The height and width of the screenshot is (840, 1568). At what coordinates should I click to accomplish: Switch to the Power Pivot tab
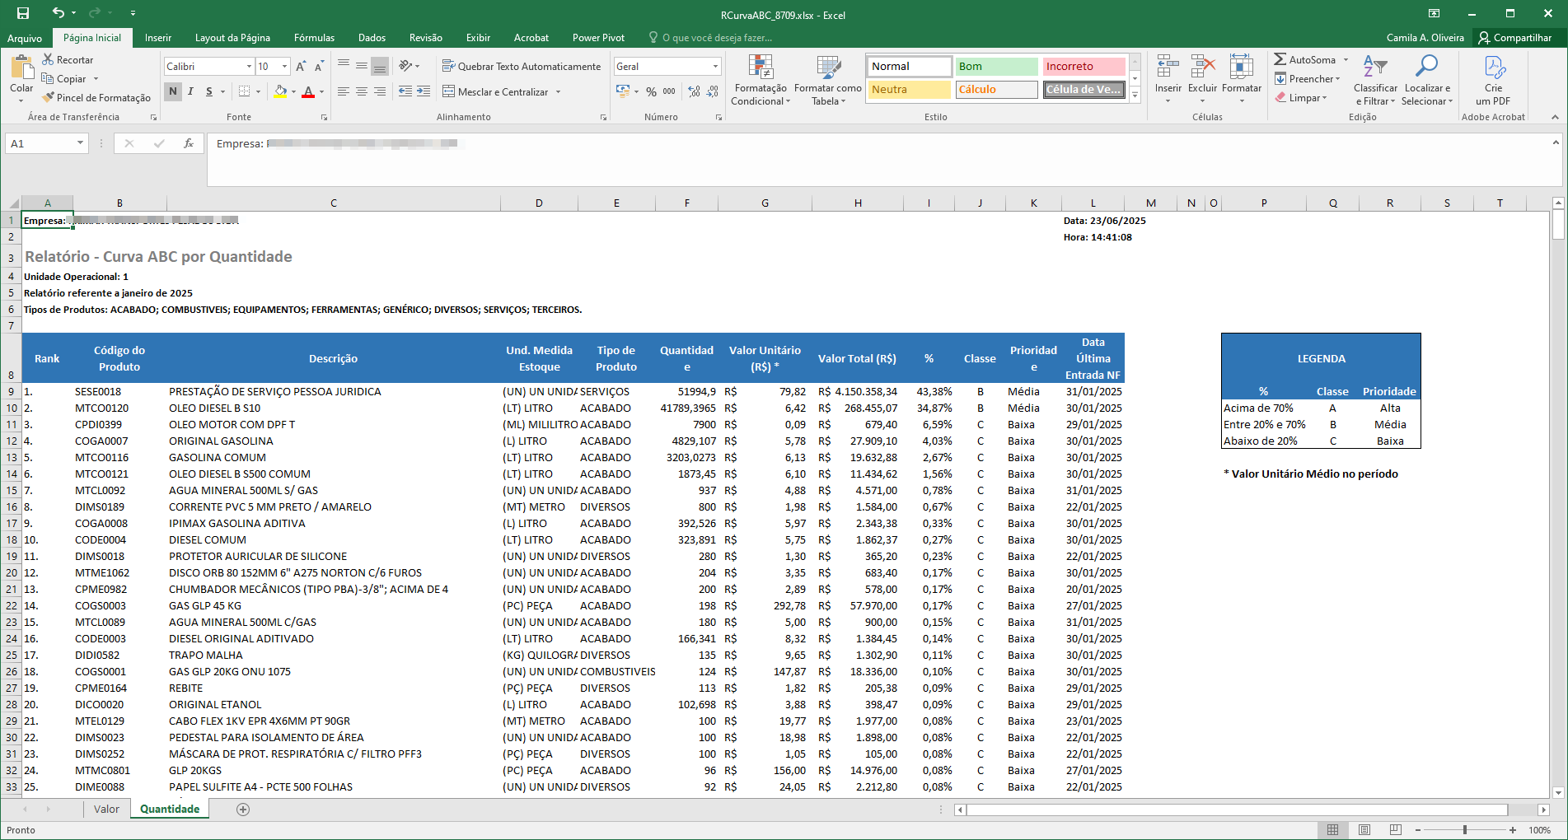pyautogui.click(x=598, y=38)
